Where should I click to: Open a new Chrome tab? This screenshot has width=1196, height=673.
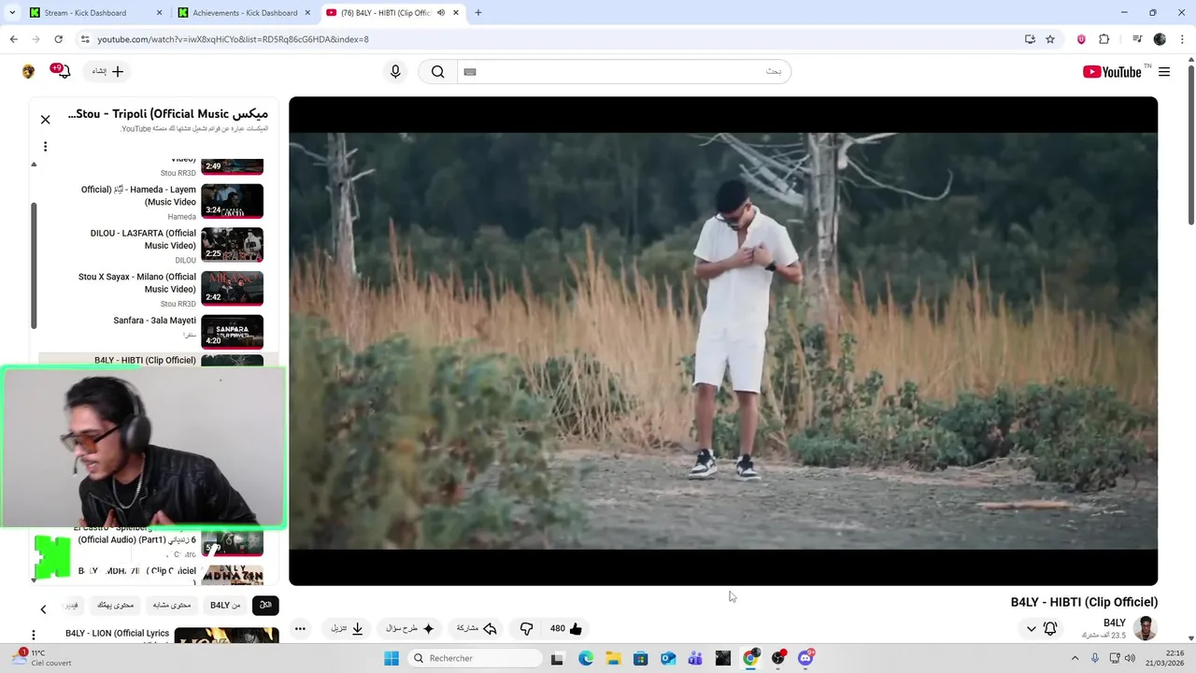[x=478, y=13]
